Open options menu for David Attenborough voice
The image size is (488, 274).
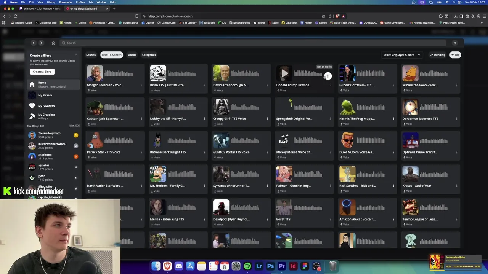[267, 85]
